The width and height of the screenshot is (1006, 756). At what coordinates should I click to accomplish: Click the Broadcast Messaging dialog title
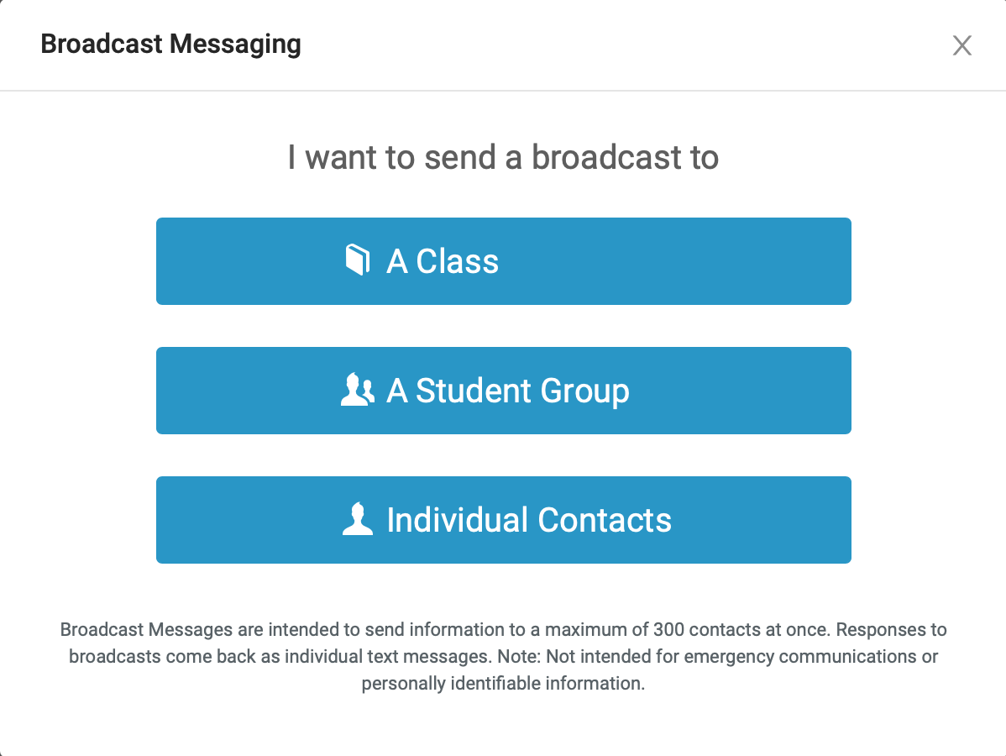coord(170,44)
